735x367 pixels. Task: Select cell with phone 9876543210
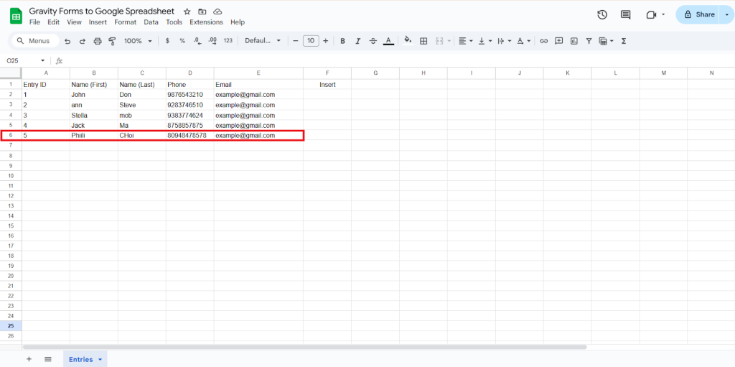(189, 94)
